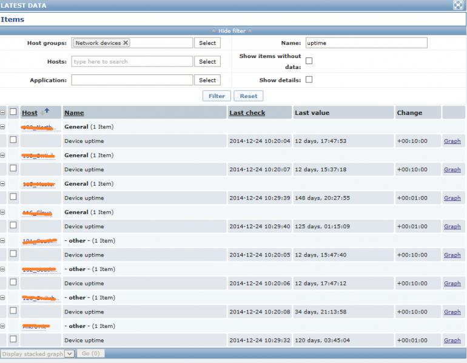Collapse all groups using the header minus icon
The image size is (467, 363).
3,113
